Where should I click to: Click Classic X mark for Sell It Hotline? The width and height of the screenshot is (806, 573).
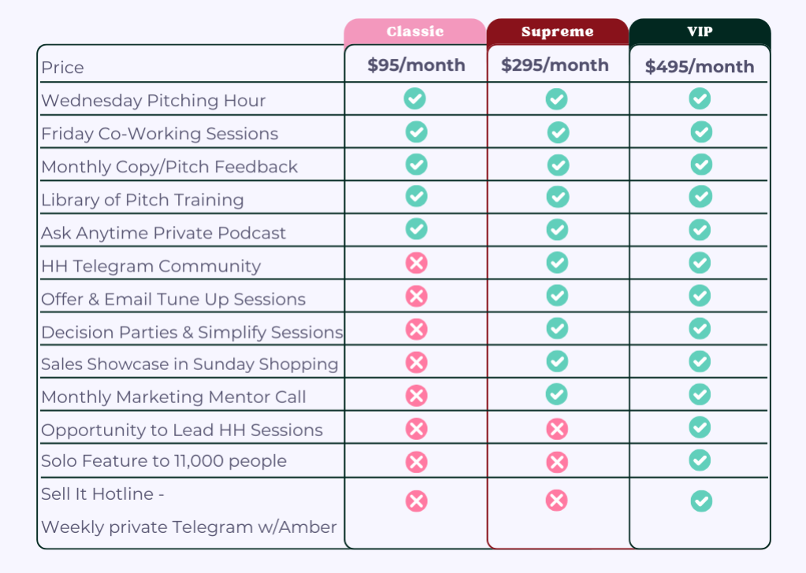416,501
